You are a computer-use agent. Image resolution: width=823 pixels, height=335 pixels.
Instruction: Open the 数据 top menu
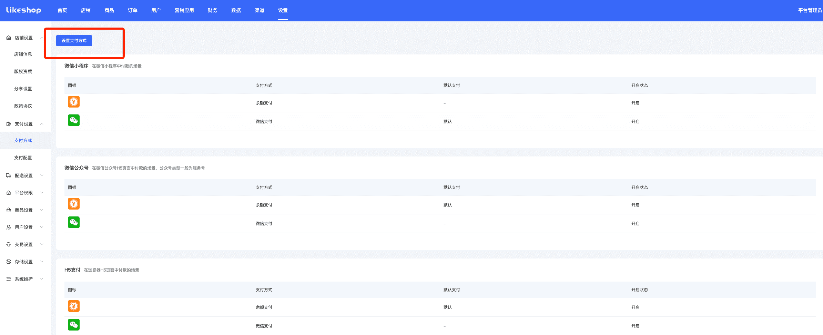coord(236,10)
